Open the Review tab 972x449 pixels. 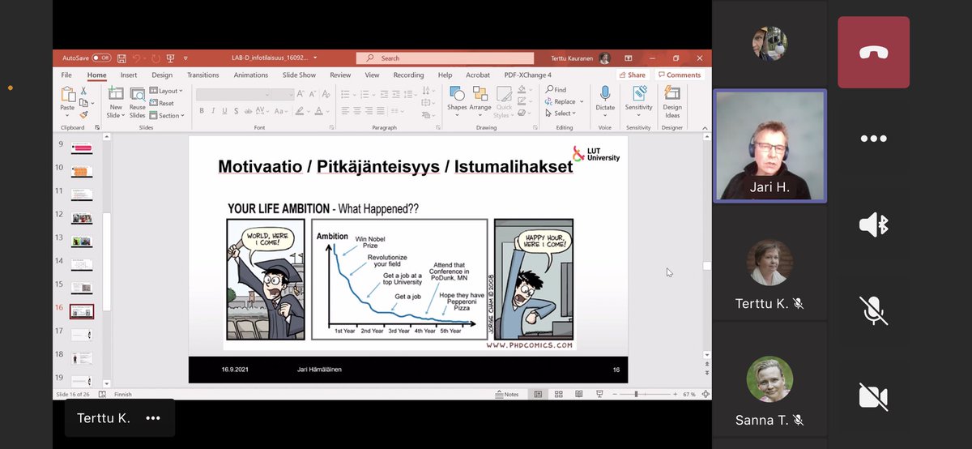point(340,75)
